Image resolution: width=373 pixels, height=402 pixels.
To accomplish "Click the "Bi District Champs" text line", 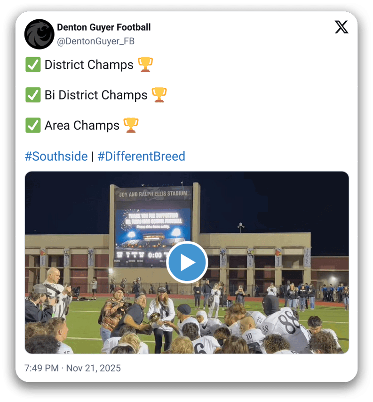I will (96, 95).
